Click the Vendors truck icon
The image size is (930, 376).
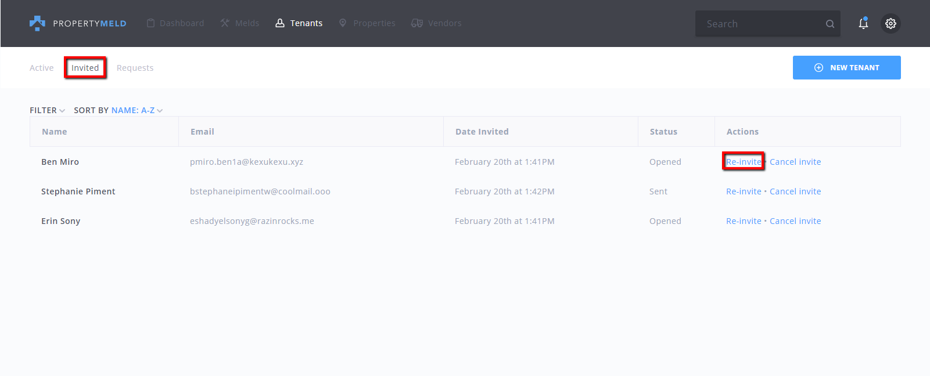coord(416,23)
